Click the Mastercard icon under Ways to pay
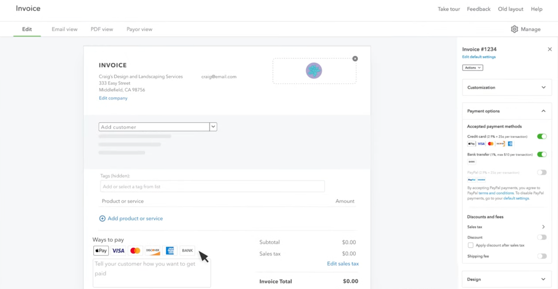Screen dimensions: 558x289 [135, 251]
